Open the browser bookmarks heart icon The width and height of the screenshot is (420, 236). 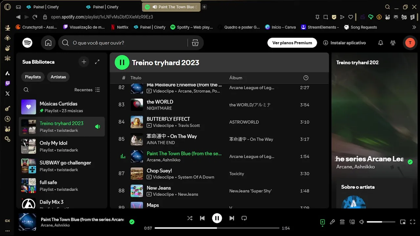point(350,17)
